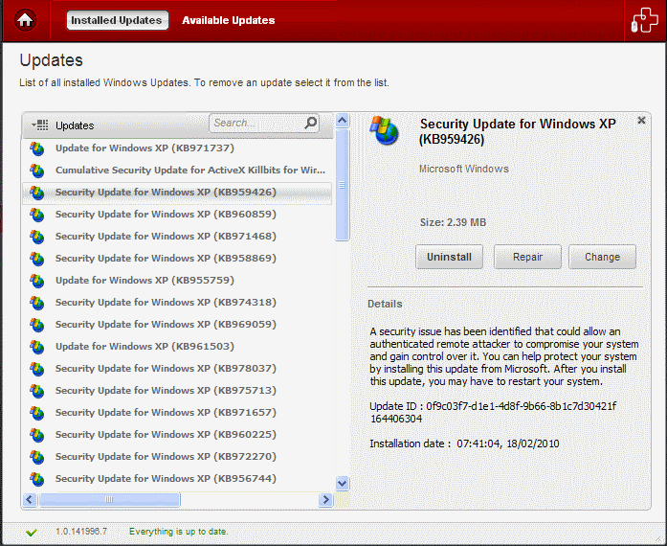667x546 pixels.
Task: Select Security Update (KB975713)
Action: coord(177,391)
